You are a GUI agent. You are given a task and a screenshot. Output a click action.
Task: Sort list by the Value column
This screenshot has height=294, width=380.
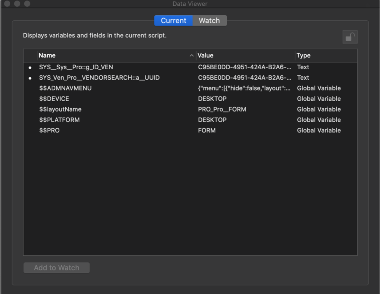pyautogui.click(x=205, y=55)
